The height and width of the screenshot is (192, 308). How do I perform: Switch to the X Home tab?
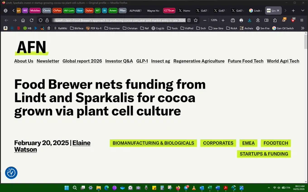pyautogui.click(x=184, y=10)
